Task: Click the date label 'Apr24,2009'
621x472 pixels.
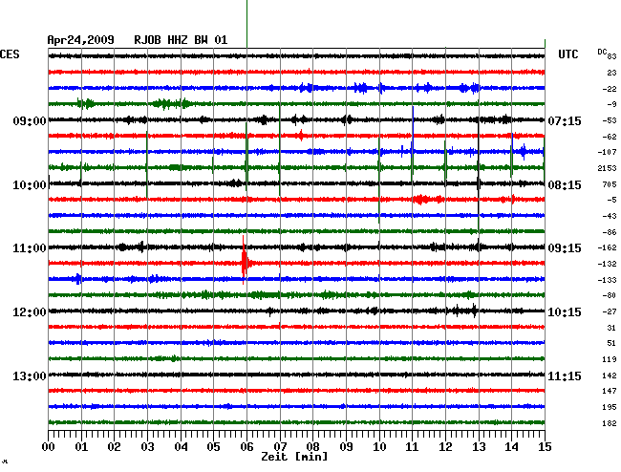Action: tap(81, 40)
